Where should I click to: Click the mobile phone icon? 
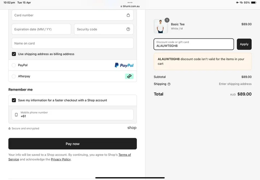pyautogui.click(x=16, y=114)
